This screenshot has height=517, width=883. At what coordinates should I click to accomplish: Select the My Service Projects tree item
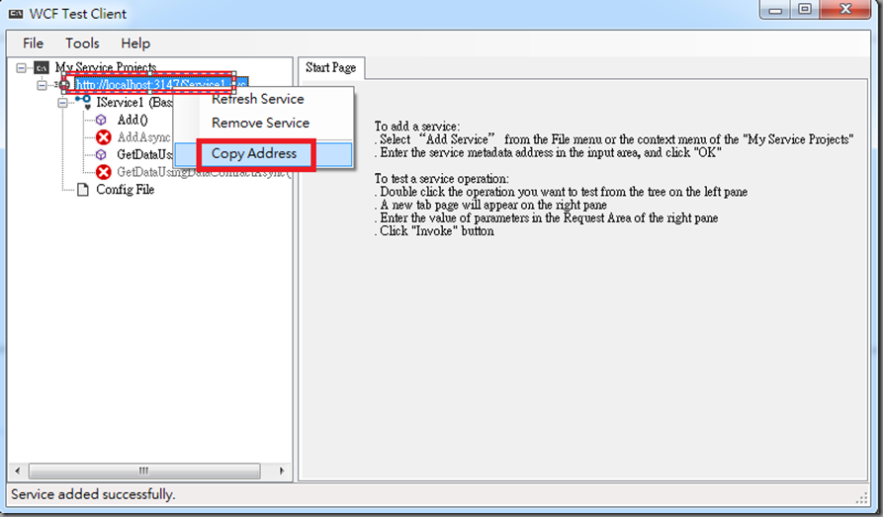click(x=105, y=67)
